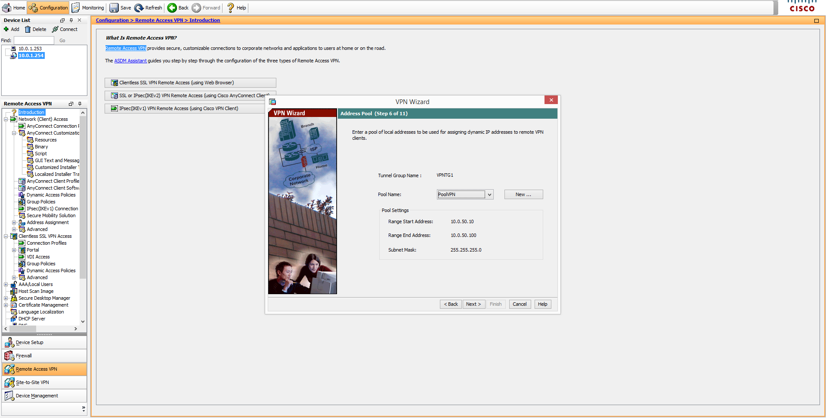826x418 pixels.
Task: Click the tree panel horizontal scrollbar
Action: pyautogui.click(x=22, y=329)
